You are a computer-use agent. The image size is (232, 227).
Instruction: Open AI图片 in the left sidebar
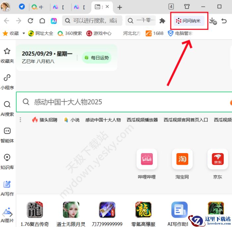pyautogui.click(x=7, y=215)
